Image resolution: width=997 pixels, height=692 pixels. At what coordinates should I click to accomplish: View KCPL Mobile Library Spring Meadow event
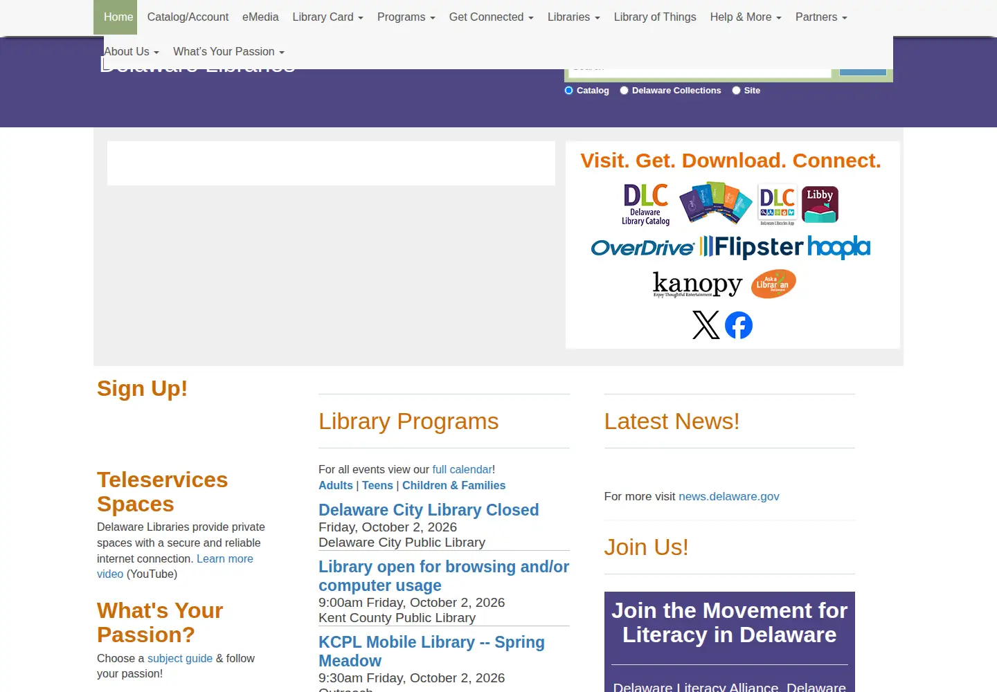(431, 651)
